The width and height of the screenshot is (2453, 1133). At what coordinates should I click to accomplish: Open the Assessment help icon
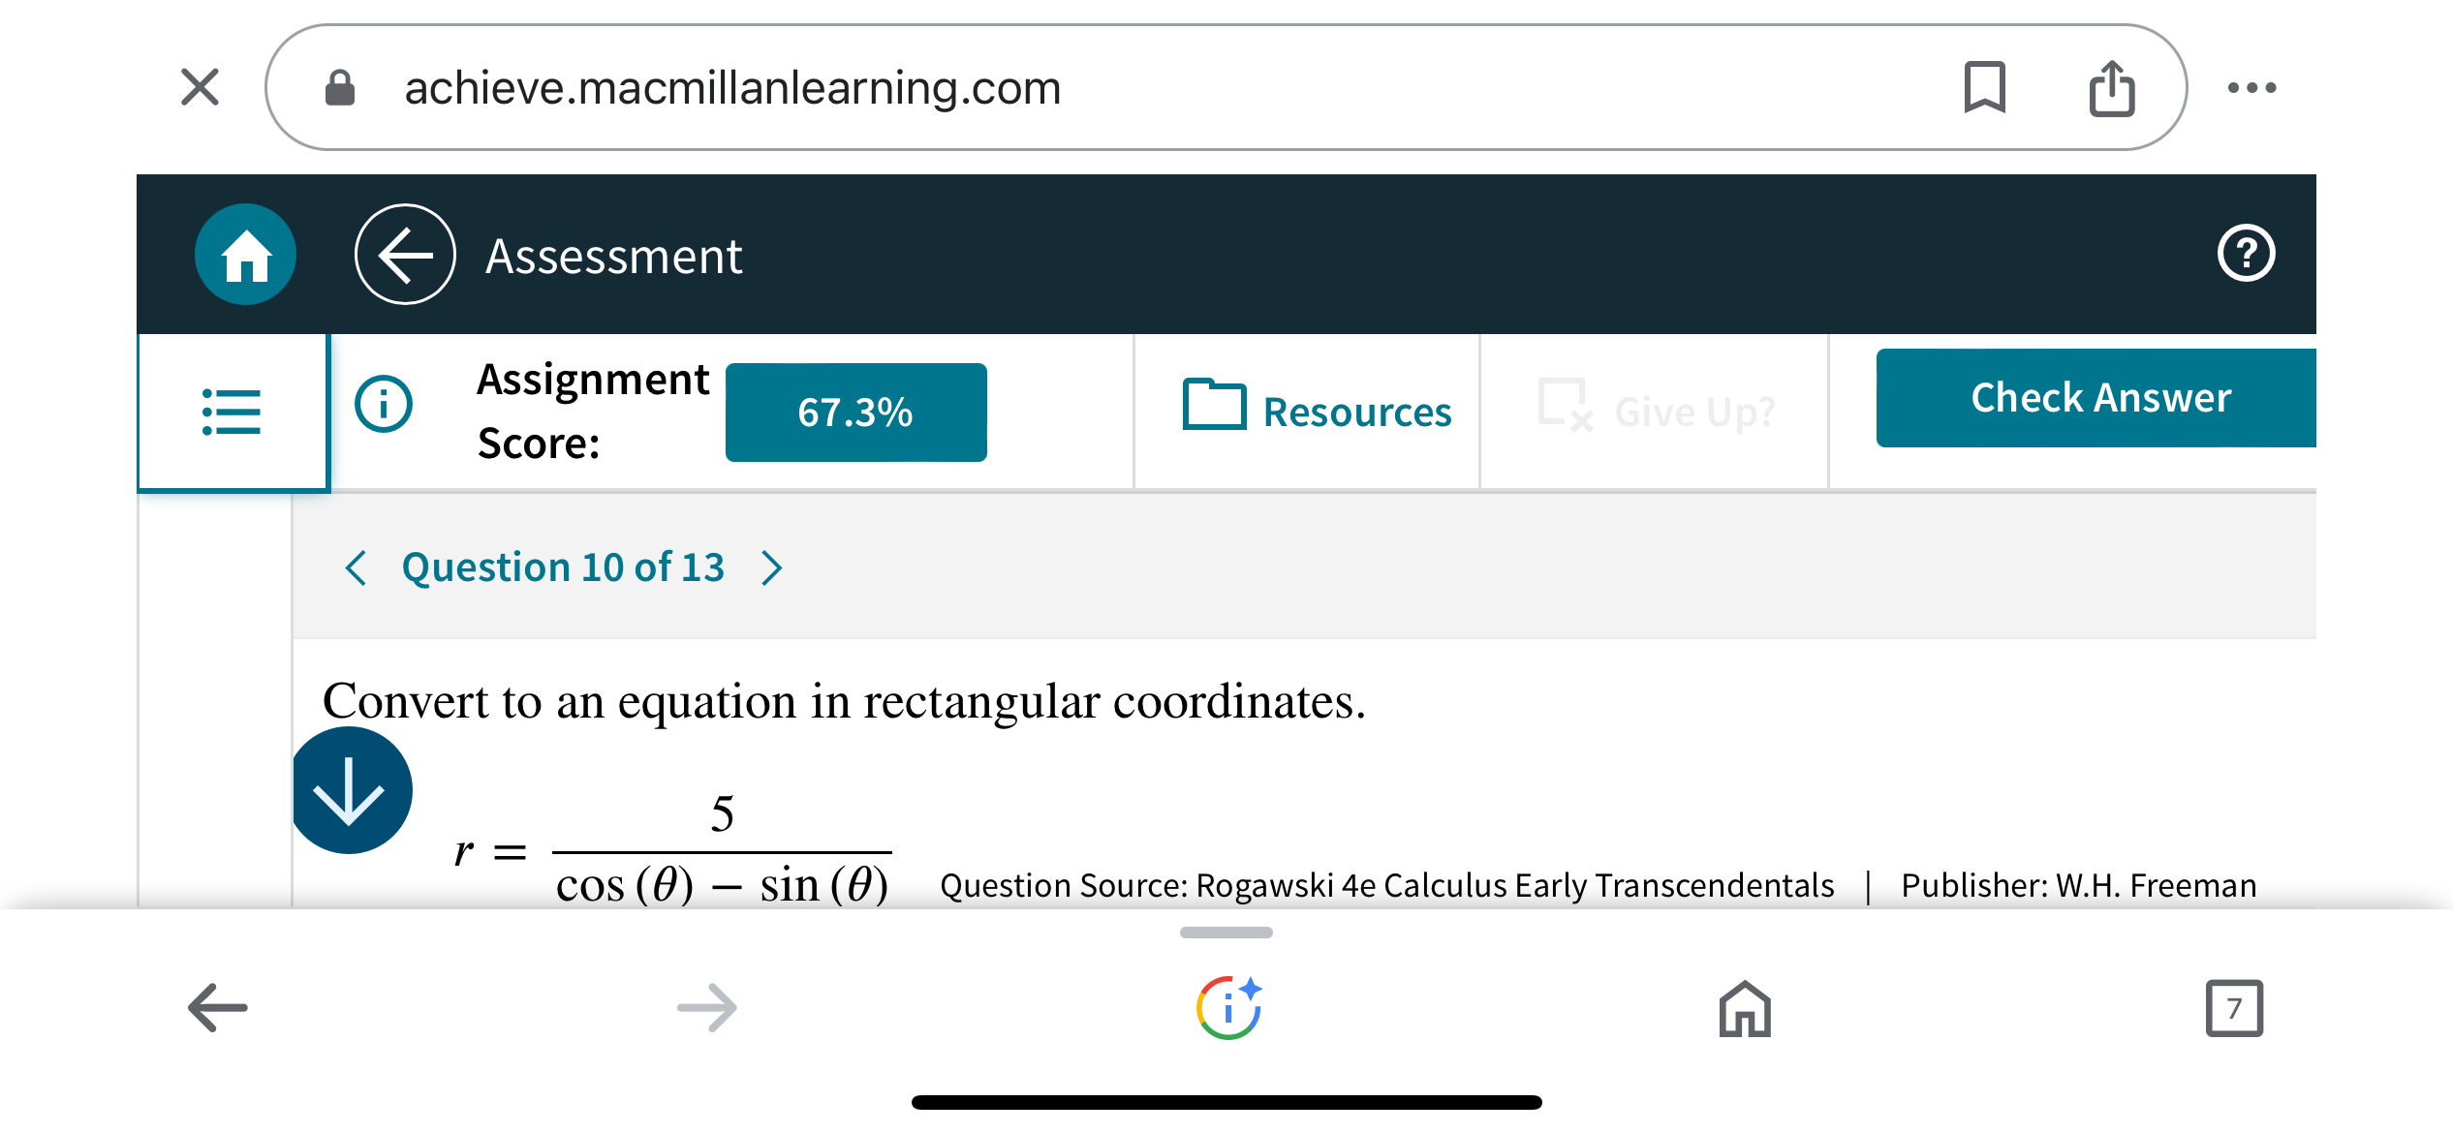(x=2248, y=253)
